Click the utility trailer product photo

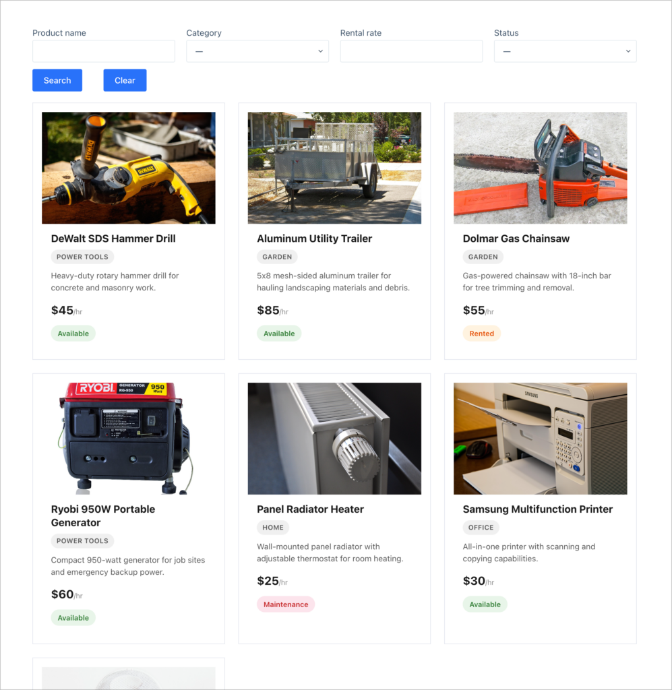pyautogui.click(x=334, y=167)
